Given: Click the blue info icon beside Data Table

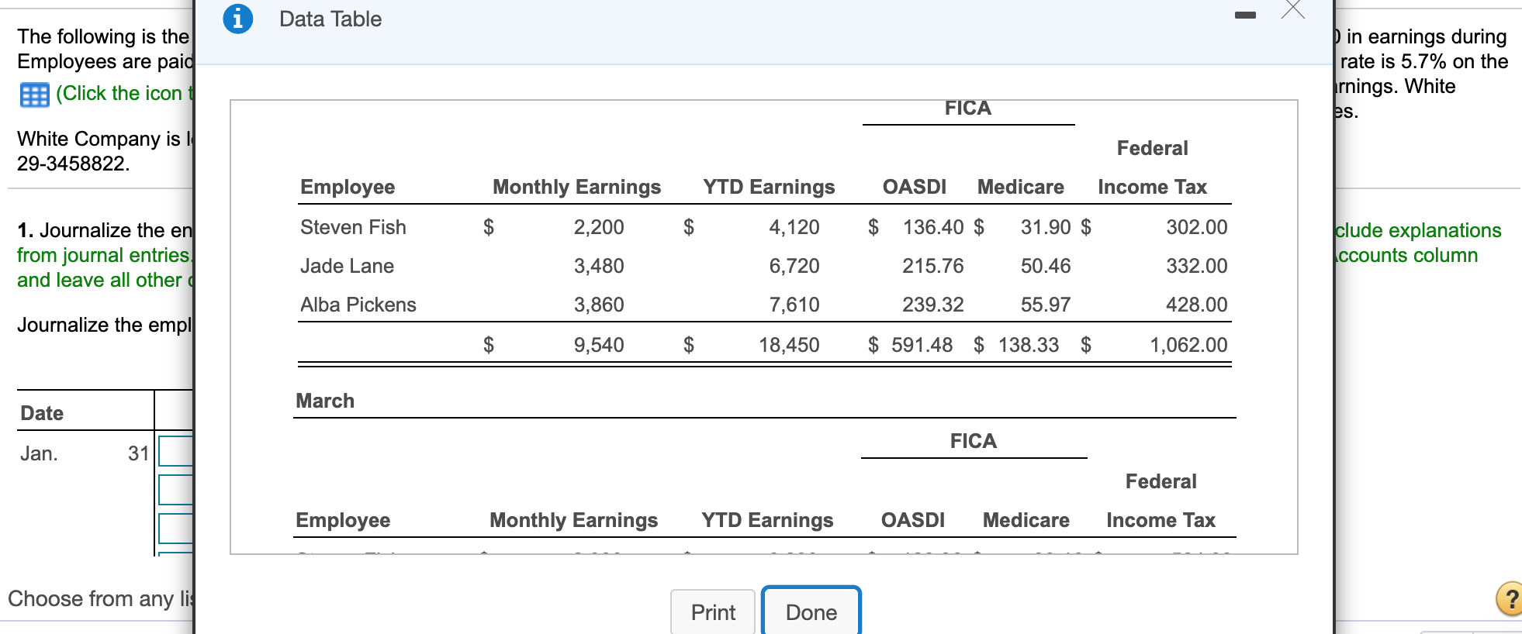Looking at the screenshot, I should point(237,19).
